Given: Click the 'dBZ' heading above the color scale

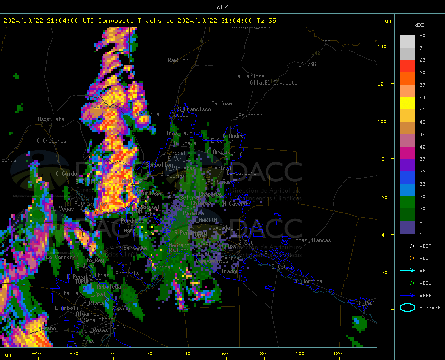Looking at the screenshot, I should point(419,25).
